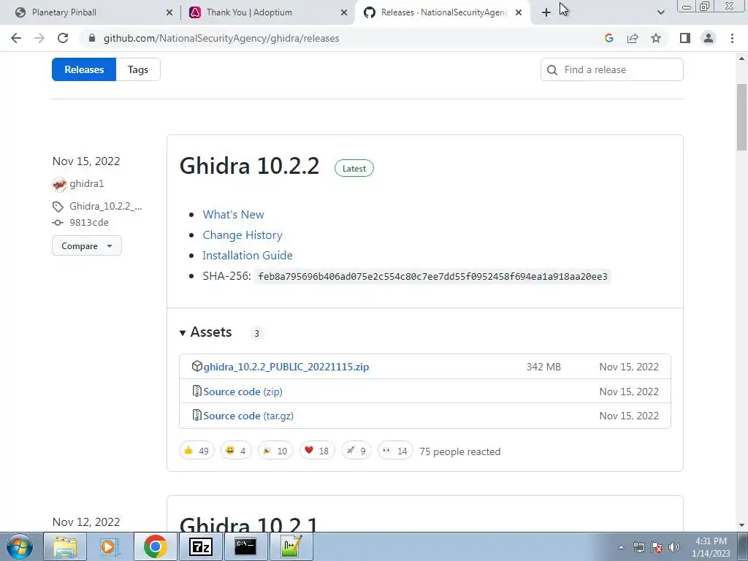
Task: Click the Latest badge
Action: (x=354, y=169)
